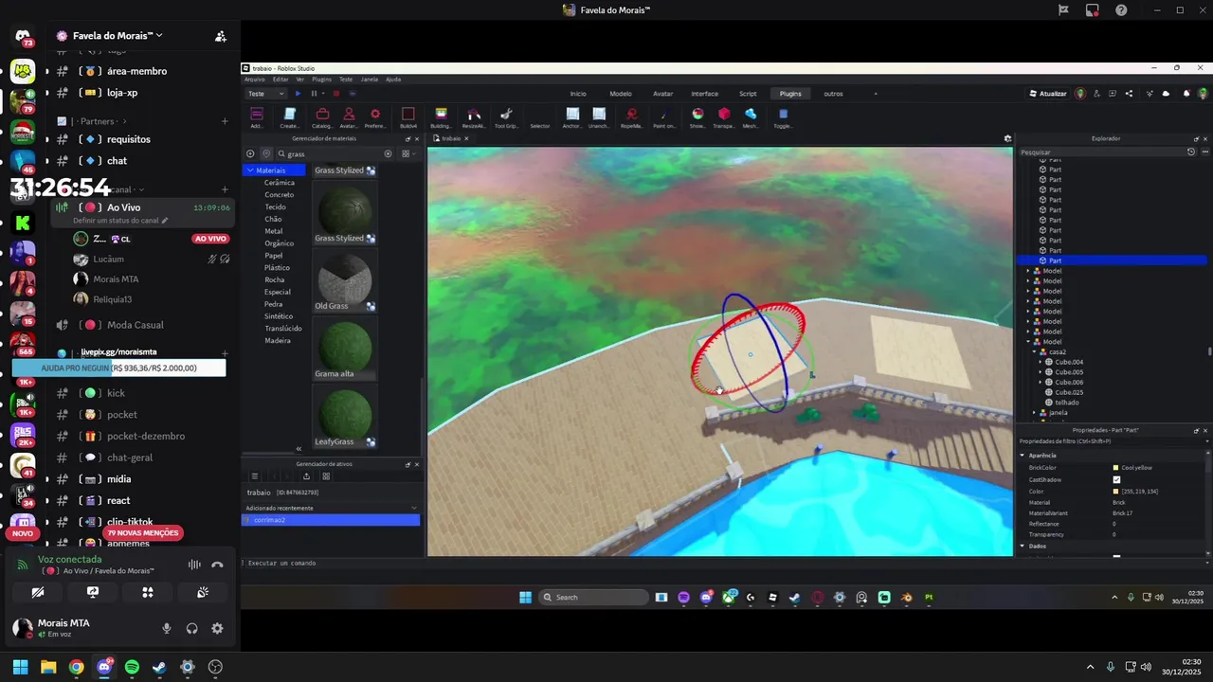1213x682 pixels.
Task: Open the Editar menu
Action: tap(281, 80)
